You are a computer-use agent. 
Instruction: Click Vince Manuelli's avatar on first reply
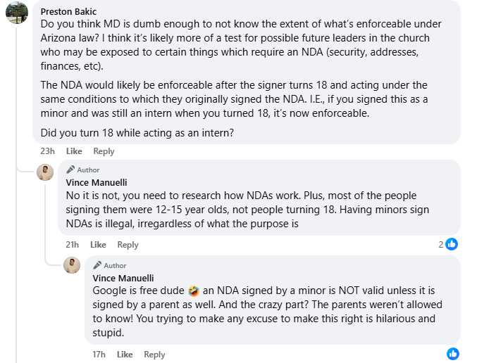[x=45, y=172]
